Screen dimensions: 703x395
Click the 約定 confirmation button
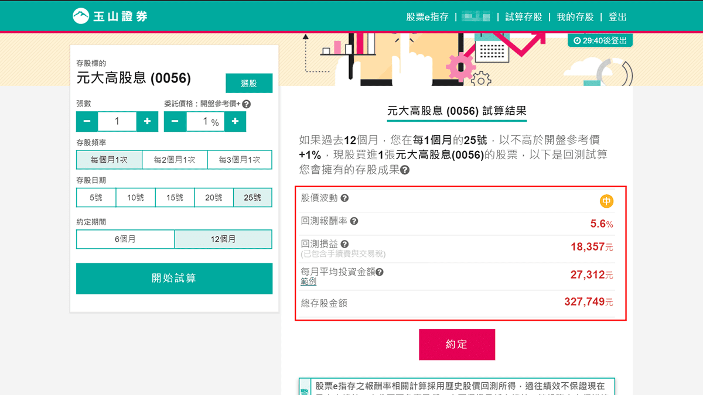point(456,344)
